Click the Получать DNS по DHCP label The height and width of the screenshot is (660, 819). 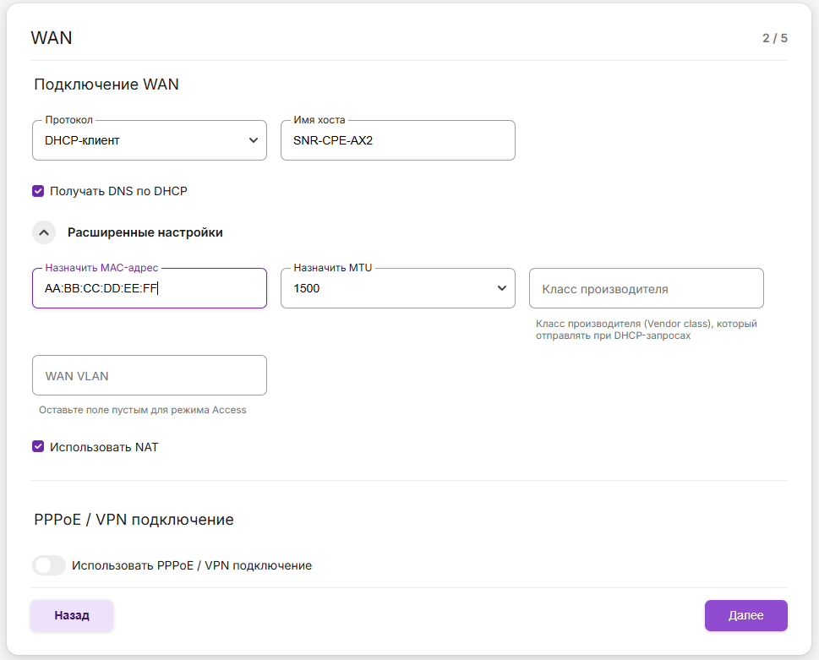pyautogui.click(x=118, y=191)
